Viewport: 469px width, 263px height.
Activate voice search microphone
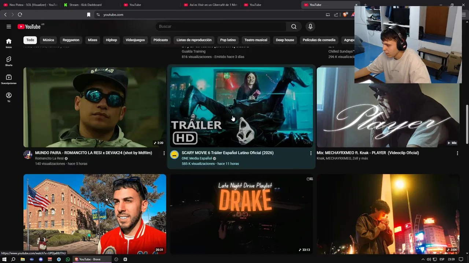[310, 26]
